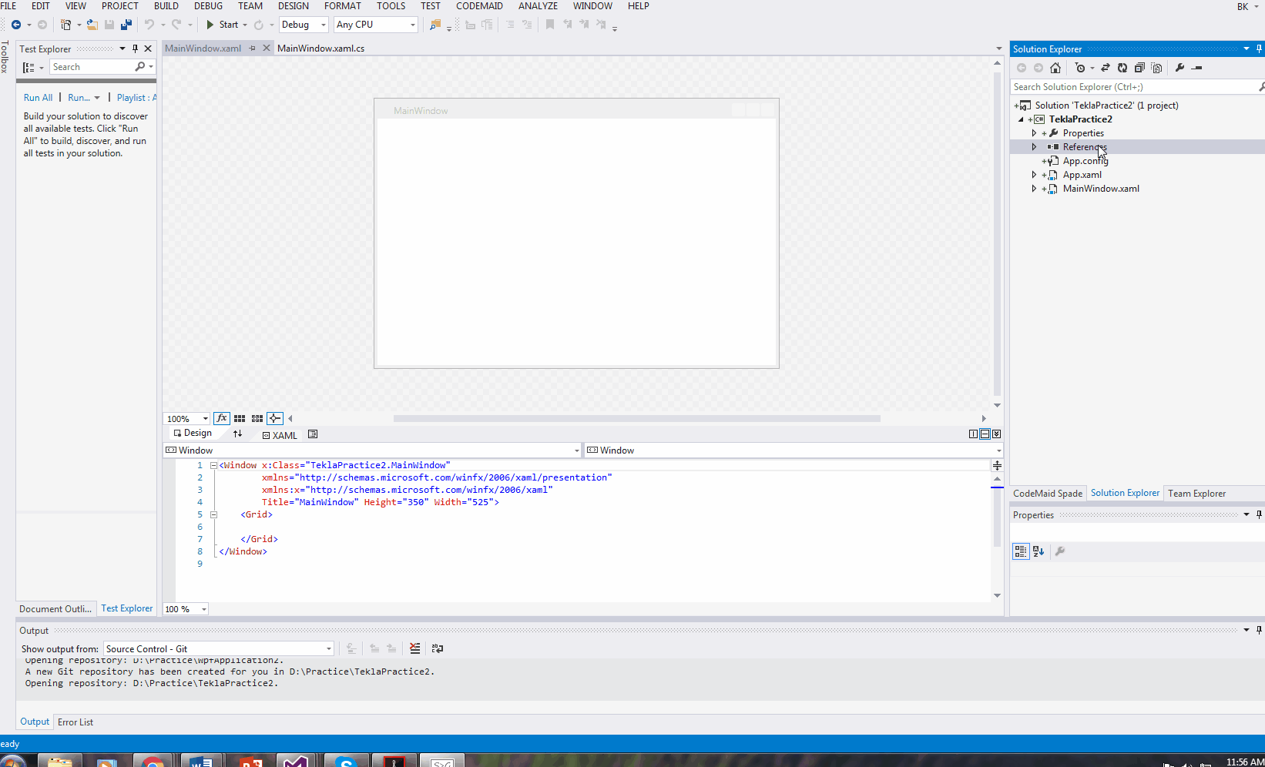The image size is (1265, 767).
Task: Click the Preview Selected Items icon
Action: pos(1196,68)
